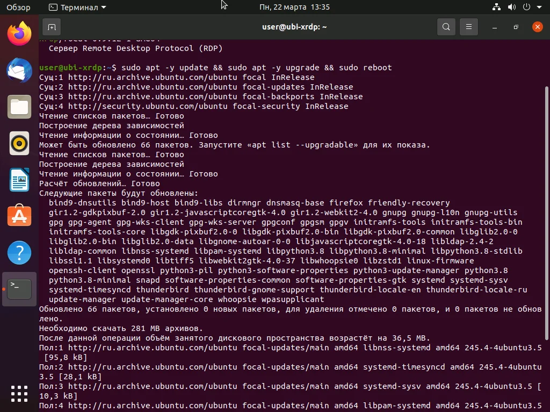The width and height of the screenshot is (550, 412).
Task: Launch Rhythmbox music player from the dock
Action: point(19,143)
